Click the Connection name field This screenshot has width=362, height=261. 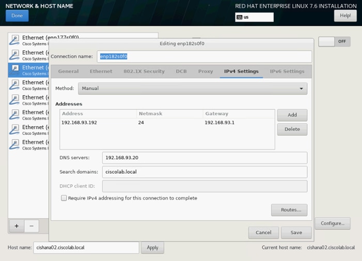click(x=204, y=56)
